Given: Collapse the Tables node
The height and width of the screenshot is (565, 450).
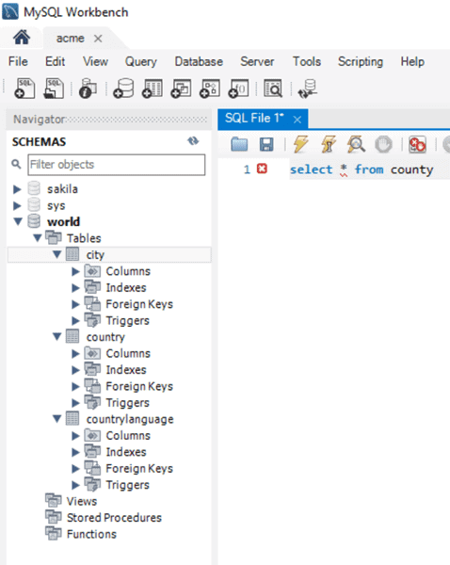Looking at the screenshot, I should [x=37, y=238].
